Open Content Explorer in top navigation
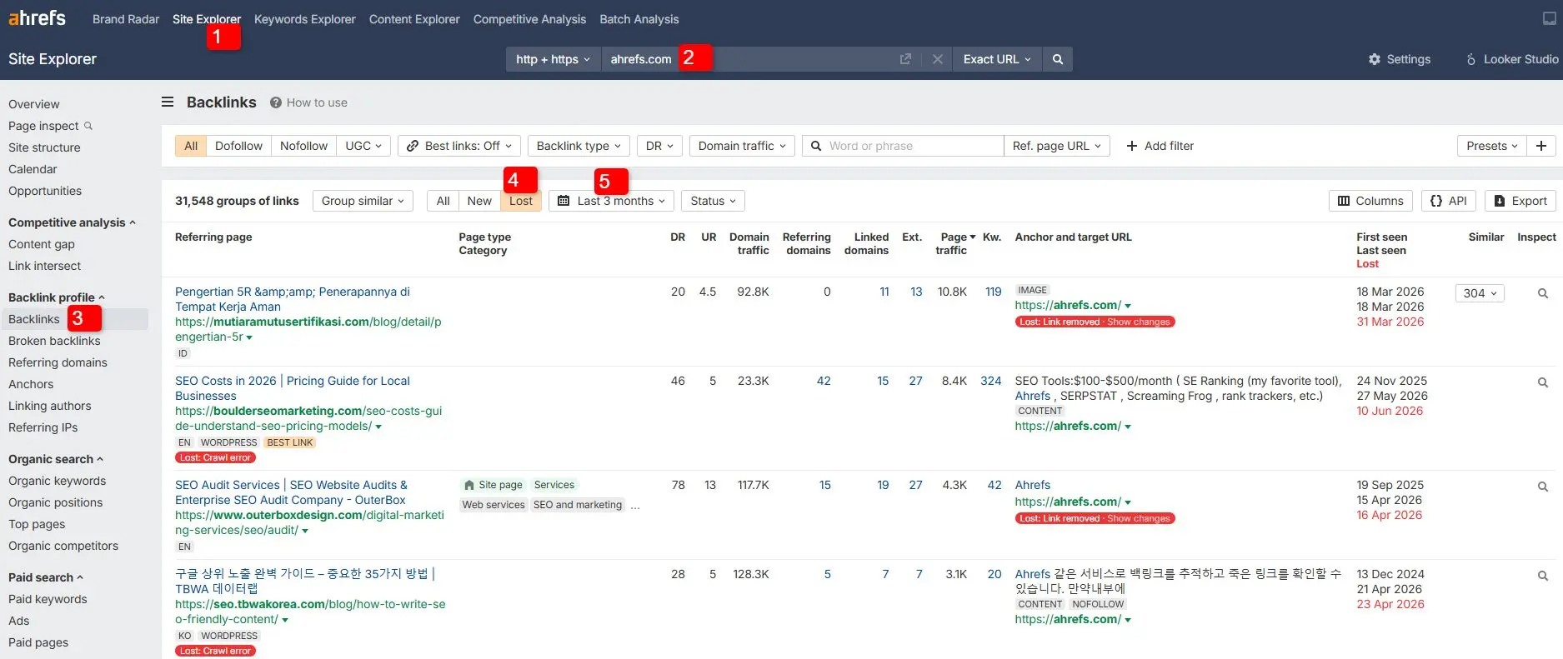The height and width of the screenshot is (659, 1563). pyautogui.click(x=414, y=19)
